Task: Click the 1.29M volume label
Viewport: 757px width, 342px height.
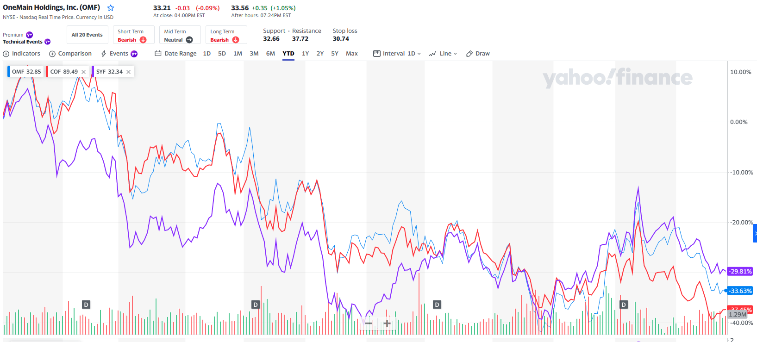Action: 738,315
